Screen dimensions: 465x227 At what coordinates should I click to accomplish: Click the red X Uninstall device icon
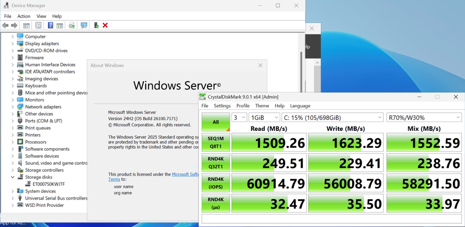105,26
